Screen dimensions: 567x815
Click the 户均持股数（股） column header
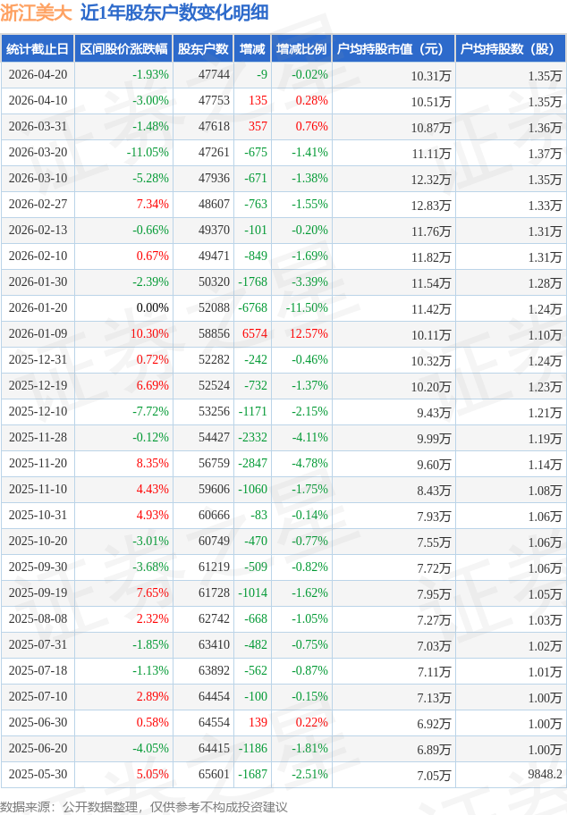click(x=511, y=49)
